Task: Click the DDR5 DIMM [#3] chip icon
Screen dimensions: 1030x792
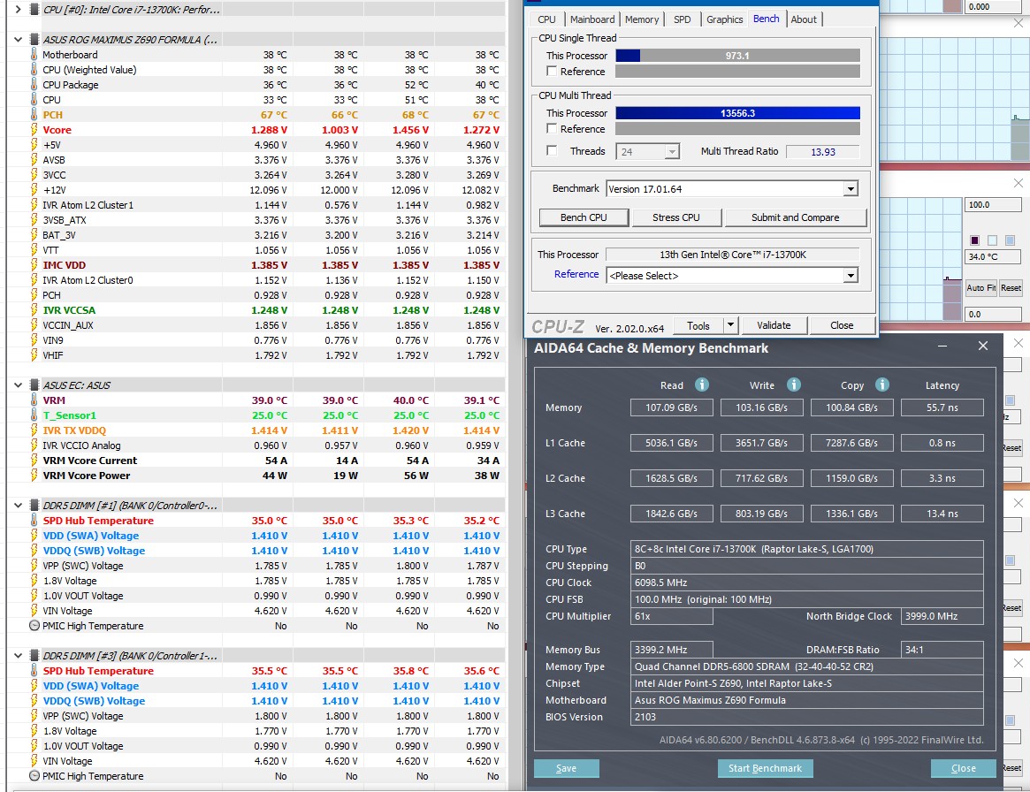Action: point(34,655)
